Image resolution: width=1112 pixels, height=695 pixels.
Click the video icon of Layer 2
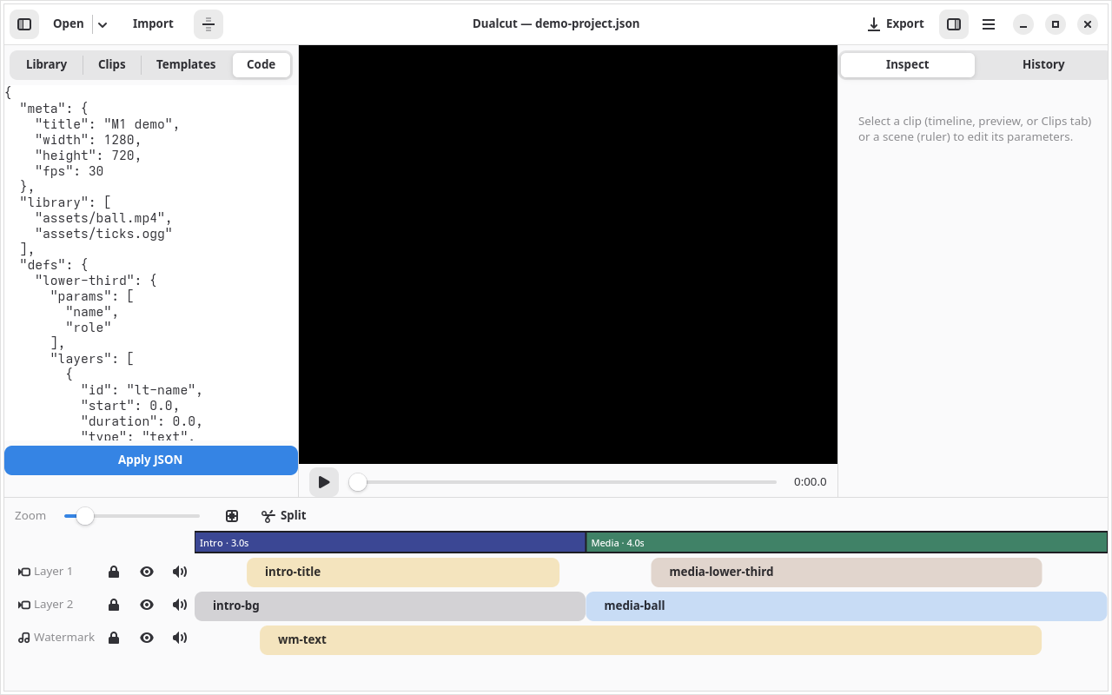pos(24,605)
